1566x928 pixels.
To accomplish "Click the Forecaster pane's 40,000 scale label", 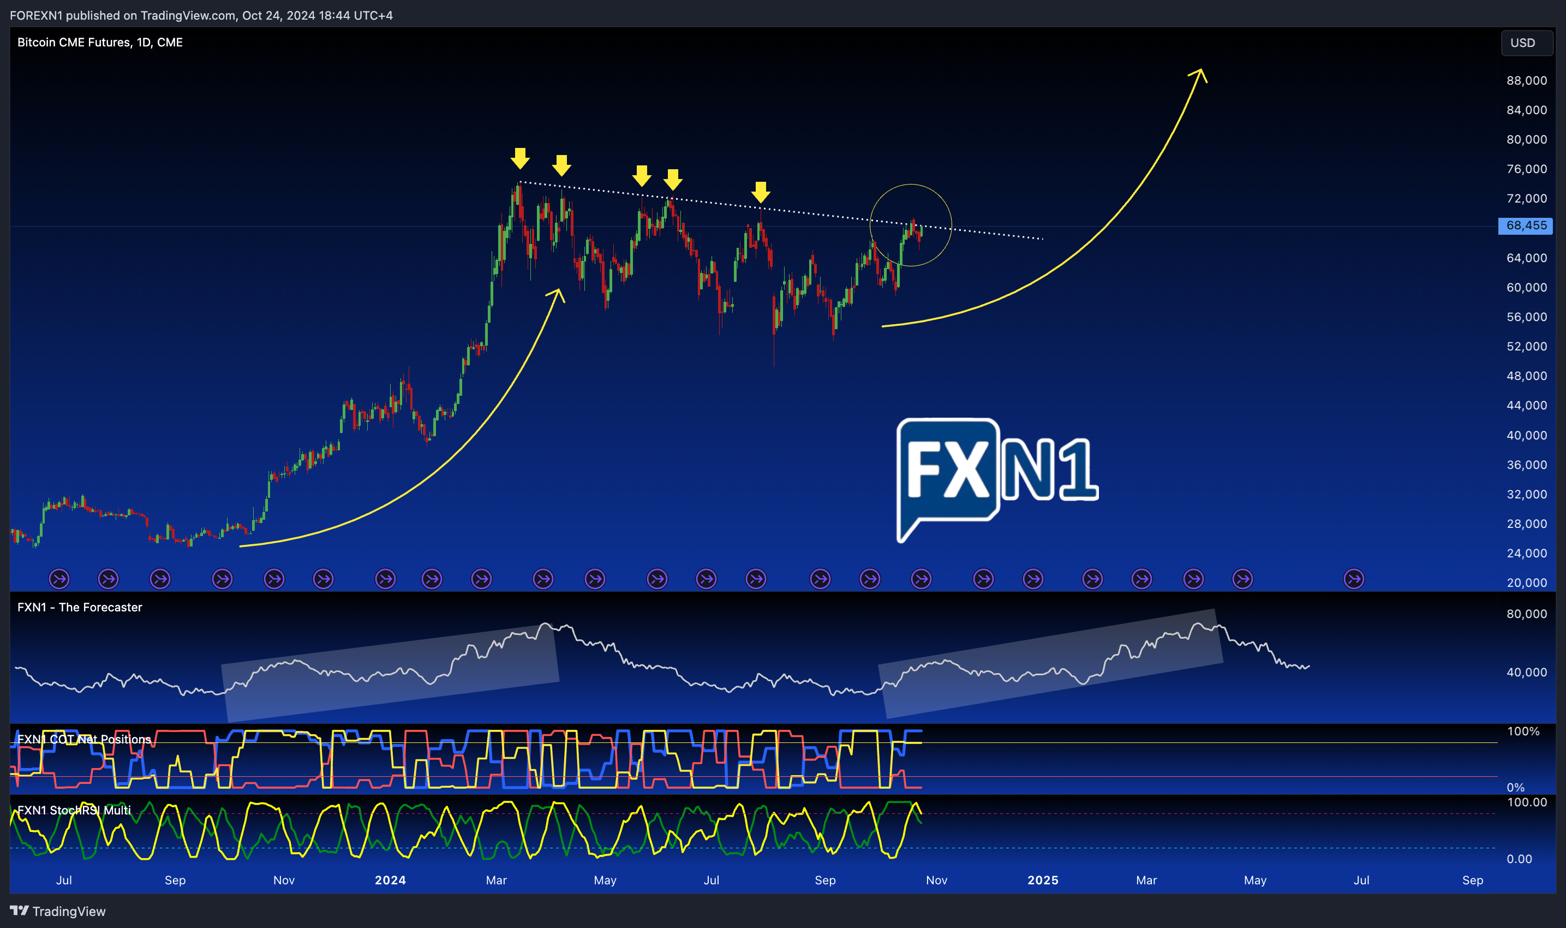I will [x=1527, y=672].
